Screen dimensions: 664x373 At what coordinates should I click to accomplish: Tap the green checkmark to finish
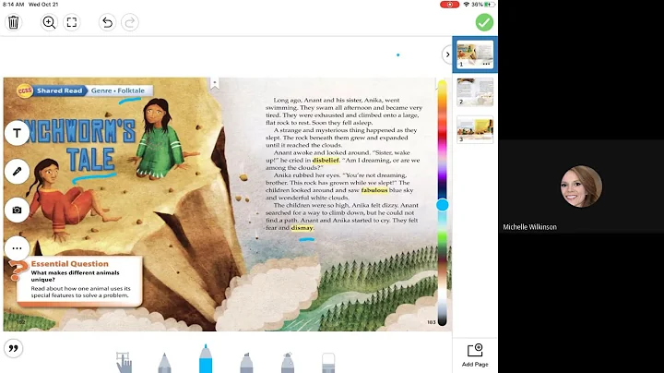[484, 22]
